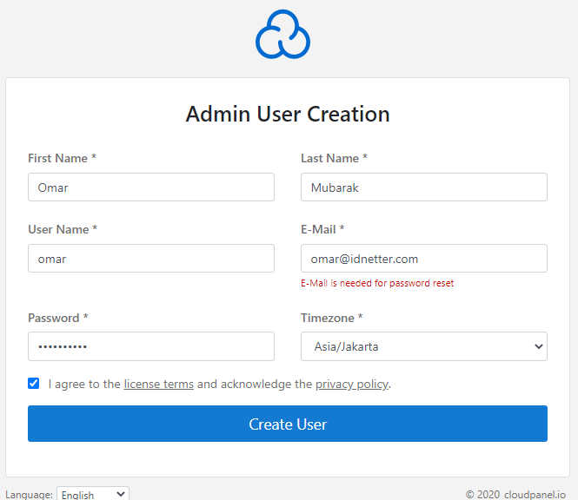Open the license terms link
Screen dimensions: 578x500
[158, 384]
